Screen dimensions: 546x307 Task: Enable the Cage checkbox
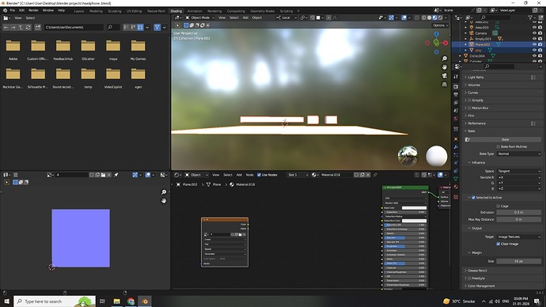(498, 206)
